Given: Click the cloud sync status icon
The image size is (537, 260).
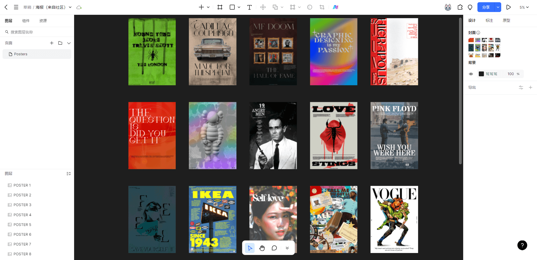Looking at the screenshot, I should [79, 7].
